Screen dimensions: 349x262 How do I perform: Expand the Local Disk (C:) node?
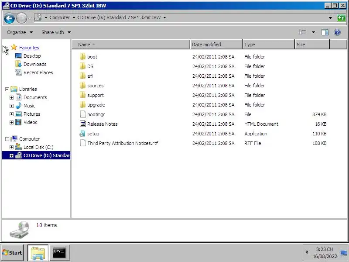click(12, 147)
